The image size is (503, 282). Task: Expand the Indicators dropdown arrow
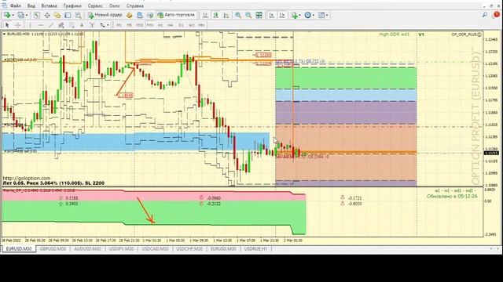point(299,15)
